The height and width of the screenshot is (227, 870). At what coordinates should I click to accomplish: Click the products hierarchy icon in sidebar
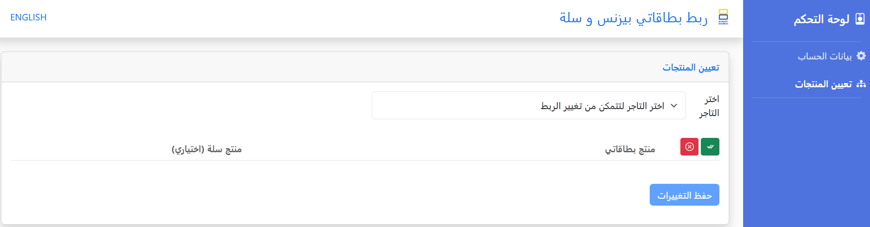tap(861, 84)
